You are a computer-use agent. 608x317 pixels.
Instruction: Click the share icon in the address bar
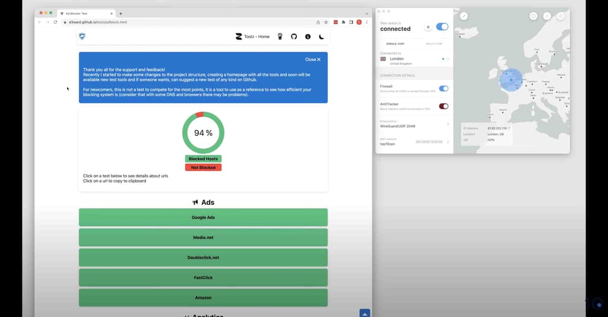tap(318, 22)
